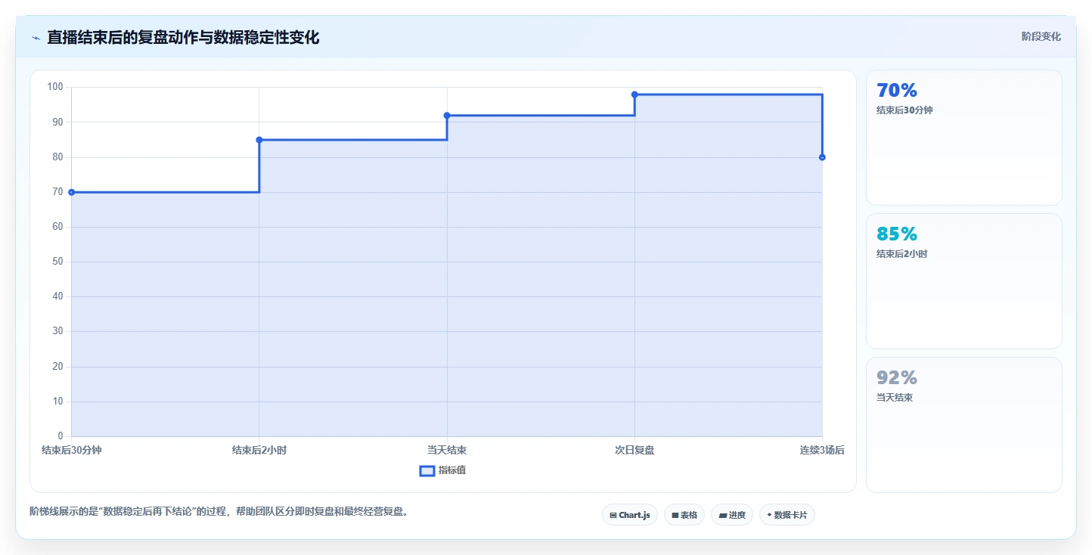Toggle the 指标值 legend swatch
The height and width of the screenshot is (555, 1092).
[x=427, y=470]
